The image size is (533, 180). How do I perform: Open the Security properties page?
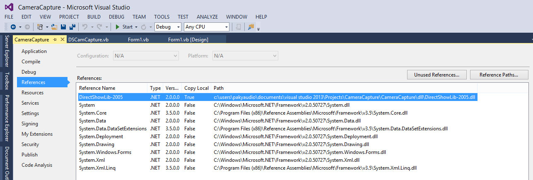tap(30, 144)
